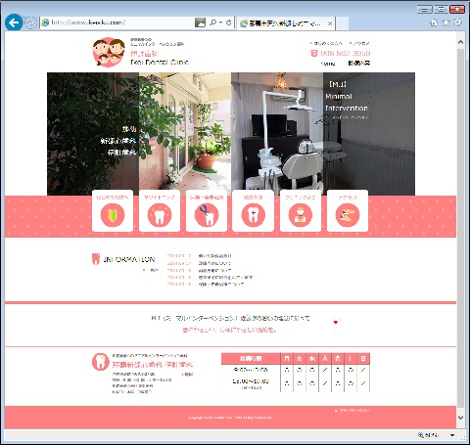Click the schedule table hours header cell
Image resolution: width=470 pixels, height=445 pixels.
(251, 359)
